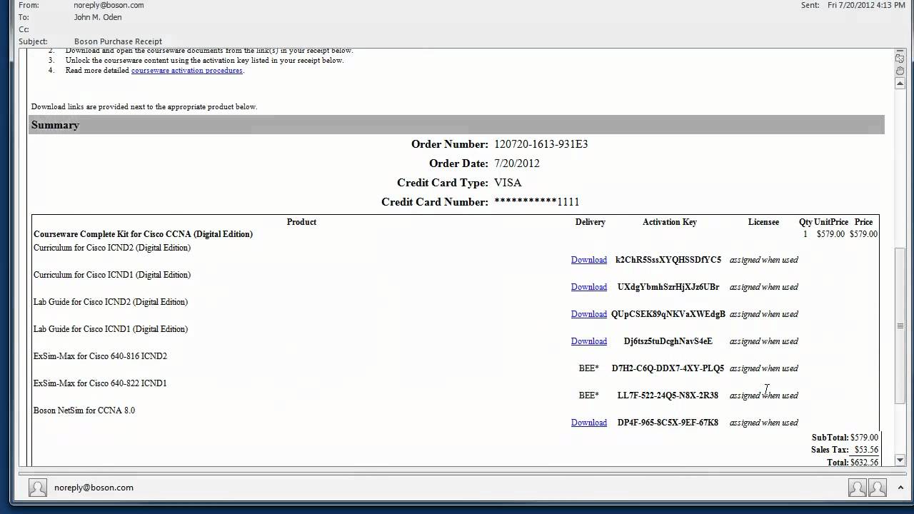Expand the People Pane with the chevron

(899, 488)
